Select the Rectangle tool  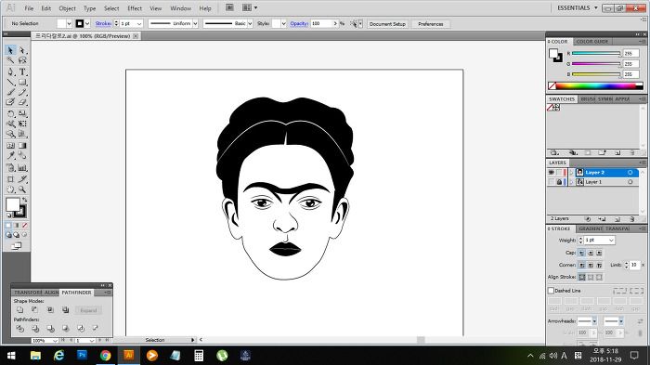(x=22, y=82)
